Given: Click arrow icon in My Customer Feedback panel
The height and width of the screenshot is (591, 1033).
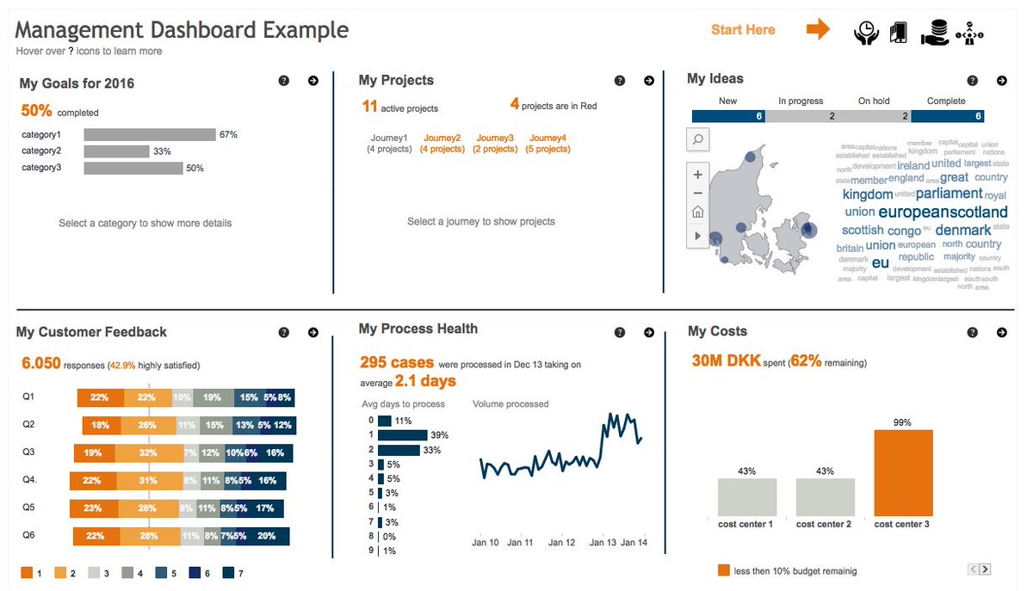Looking at the screenshot, I should click(x=313, y=332).
